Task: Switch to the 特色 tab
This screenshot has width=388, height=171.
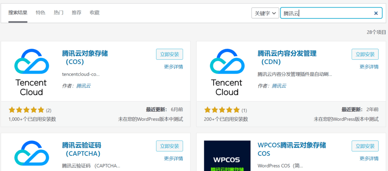Action: [x=41, y=12]
